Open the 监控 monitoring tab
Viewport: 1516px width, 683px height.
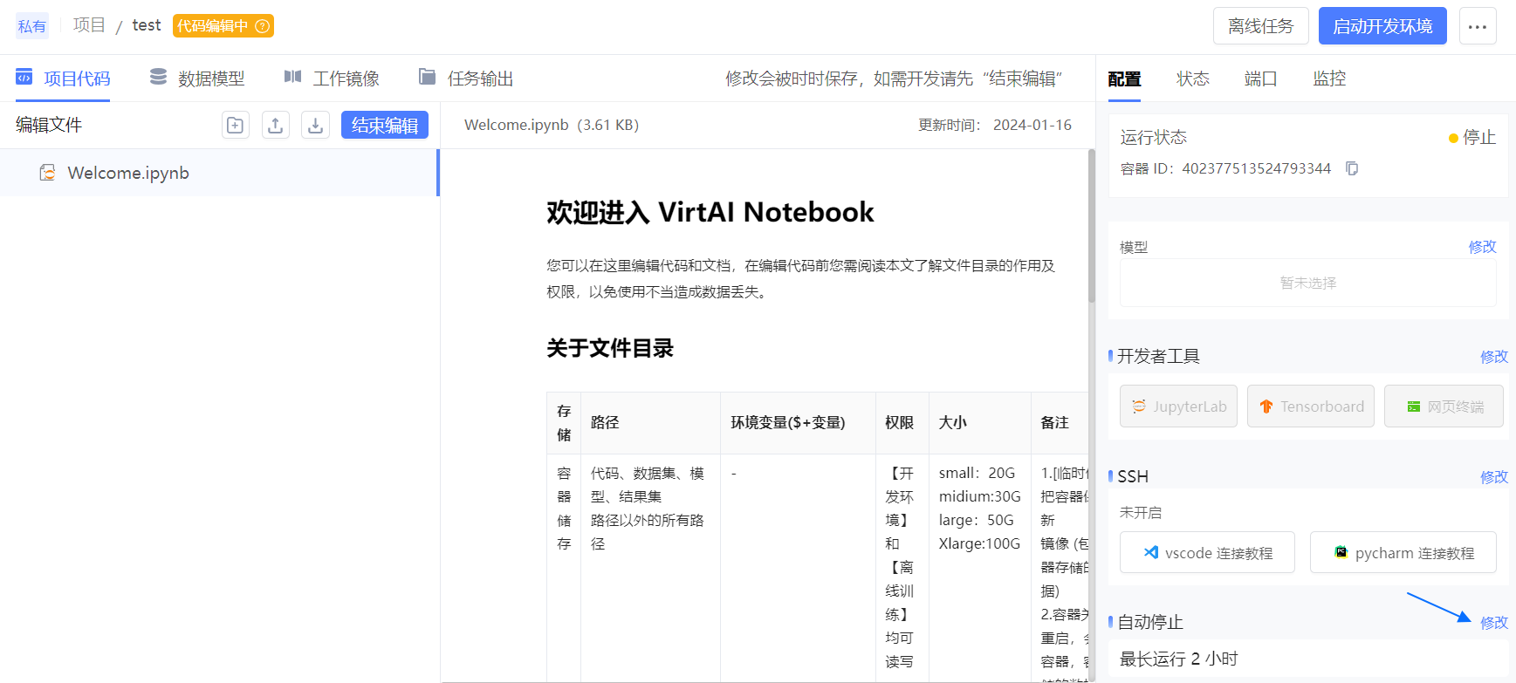pyautogui.click(x=1329, y=79)
